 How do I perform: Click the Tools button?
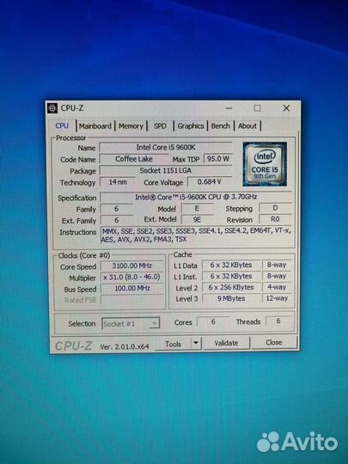(x=173, y=344)
